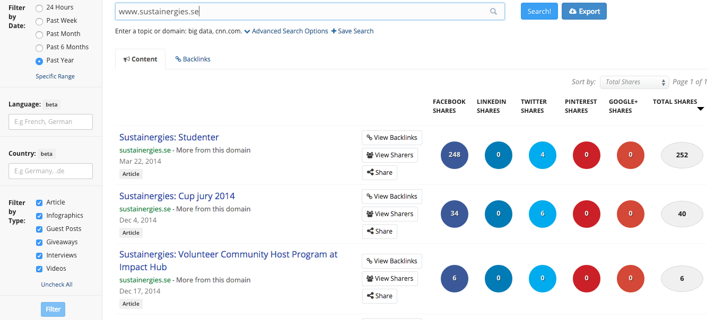Uncheck the Giveaways type checkbox
The width and height of the screenshot is (715, 320).
(x=39, y=242)
